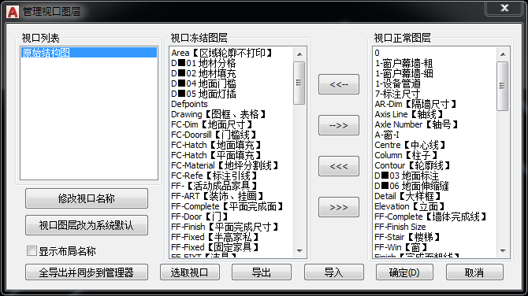Click the <<-- move selected layer button
This screenshot has height=296, width=528.
[339, 84]
